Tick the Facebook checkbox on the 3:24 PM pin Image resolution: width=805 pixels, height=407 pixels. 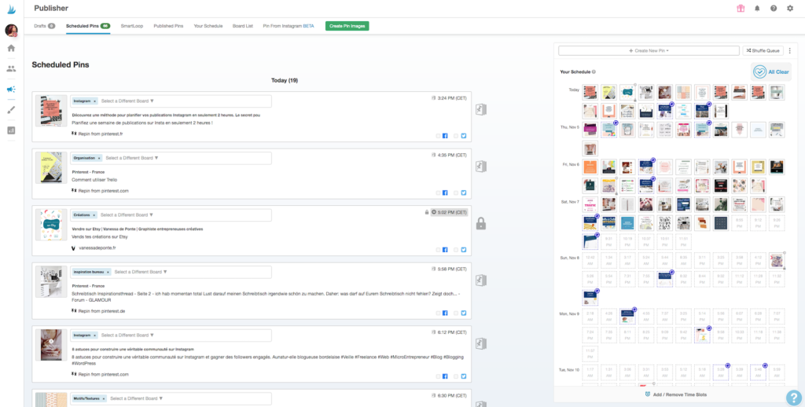(438, 135)
